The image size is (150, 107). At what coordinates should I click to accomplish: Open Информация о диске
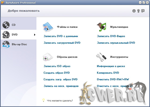(x=111, y=66)
